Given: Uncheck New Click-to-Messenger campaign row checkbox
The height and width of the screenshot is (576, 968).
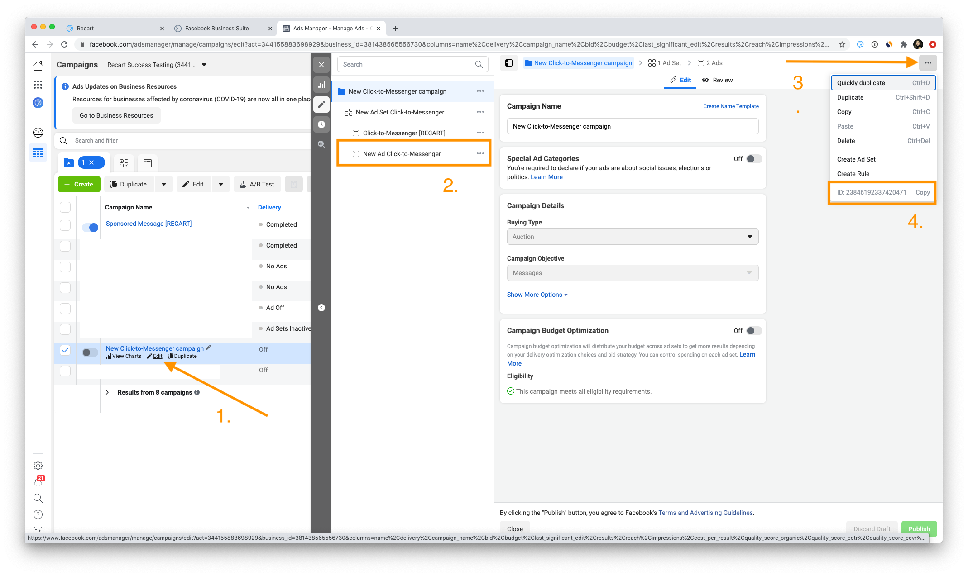Looking at the screenshot, I should tap(65, 350).
